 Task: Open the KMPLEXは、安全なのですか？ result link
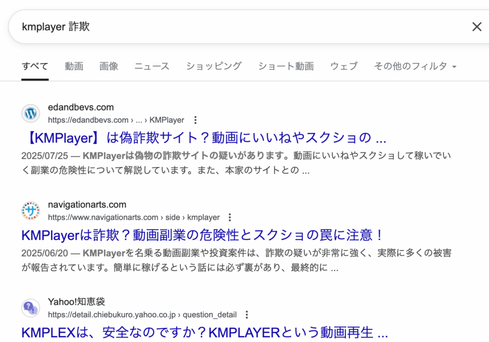click(204, 332)
